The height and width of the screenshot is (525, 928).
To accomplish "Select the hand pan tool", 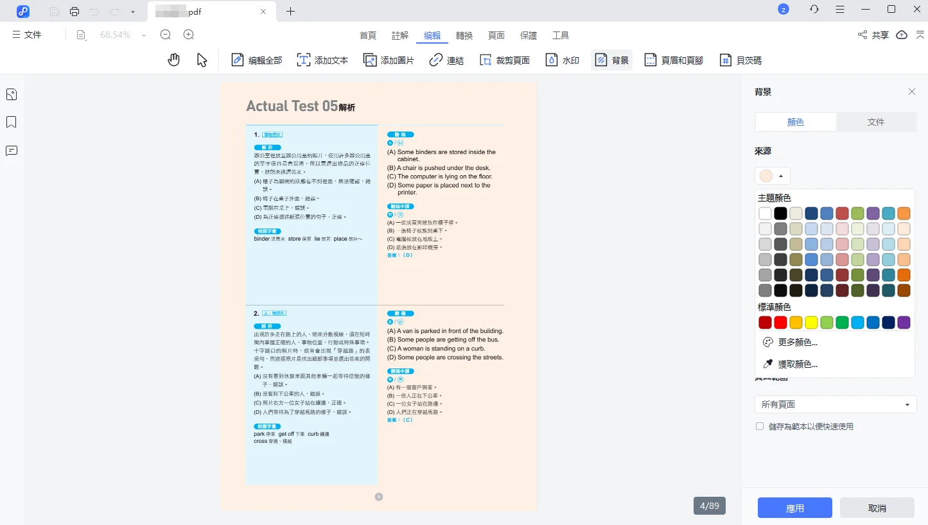I will tap(173, 60).
